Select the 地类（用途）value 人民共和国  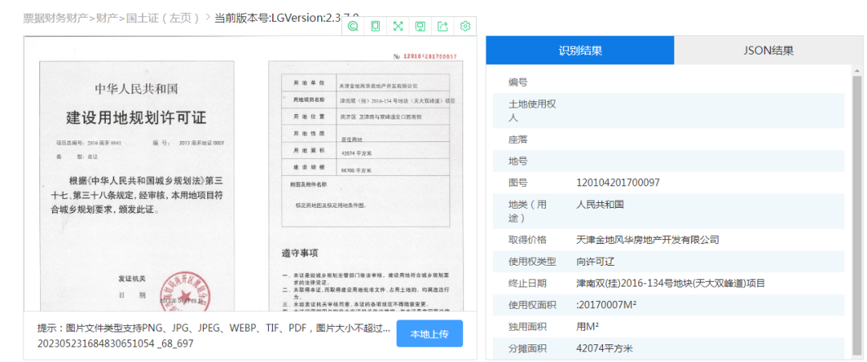600,205
